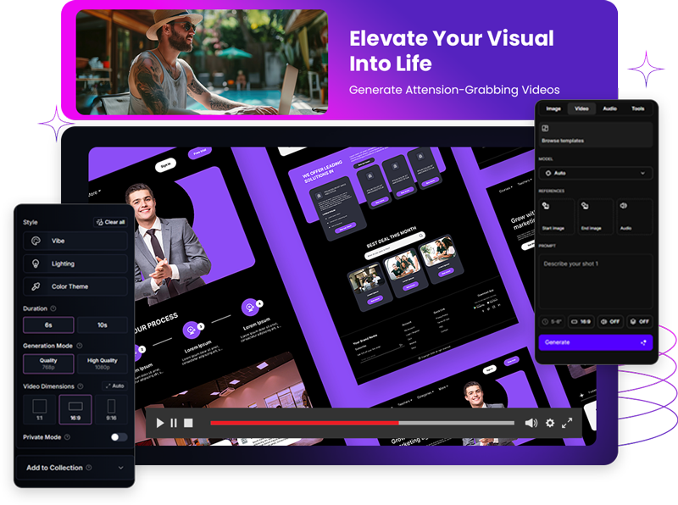Viewport: 678px width, 505px height.
Task: Mute the video using the speaker icon
Action: pos(531,423)
